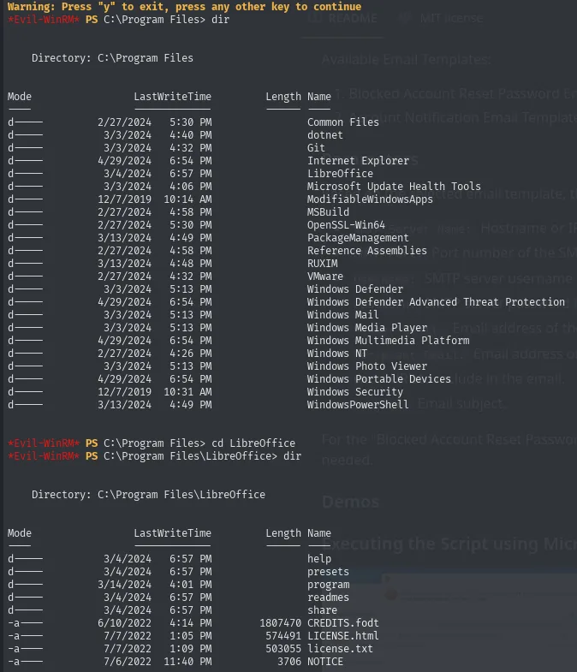Click the 'Demos' heading in background page

pyautogui.click(x=350, y=502)
